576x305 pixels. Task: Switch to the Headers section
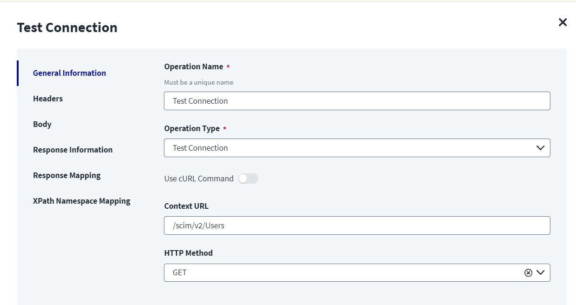point(48,99)
